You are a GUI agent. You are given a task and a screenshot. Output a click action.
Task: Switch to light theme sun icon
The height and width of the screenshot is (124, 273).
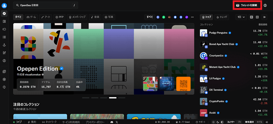214,122
